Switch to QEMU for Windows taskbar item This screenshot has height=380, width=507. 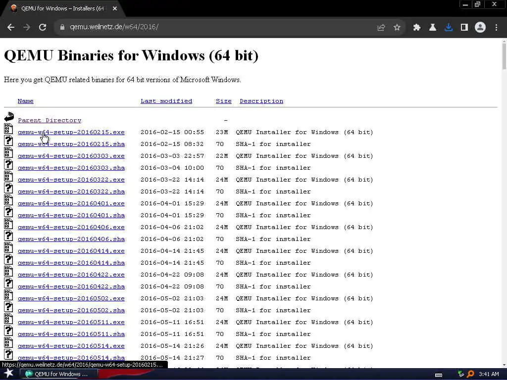pos(58,374)
